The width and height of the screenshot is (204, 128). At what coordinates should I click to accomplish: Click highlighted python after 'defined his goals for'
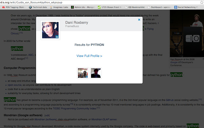(176, 75)
